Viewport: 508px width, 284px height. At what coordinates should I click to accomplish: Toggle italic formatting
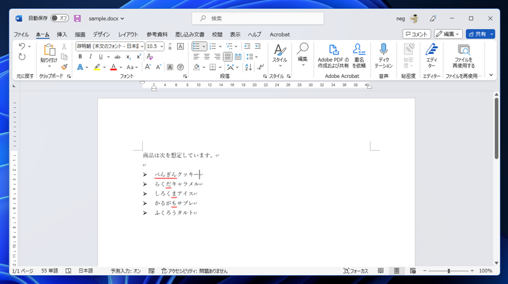(90, 56)
